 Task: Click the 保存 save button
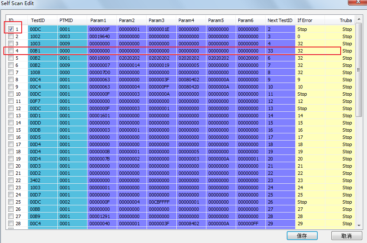coord(302,236)
